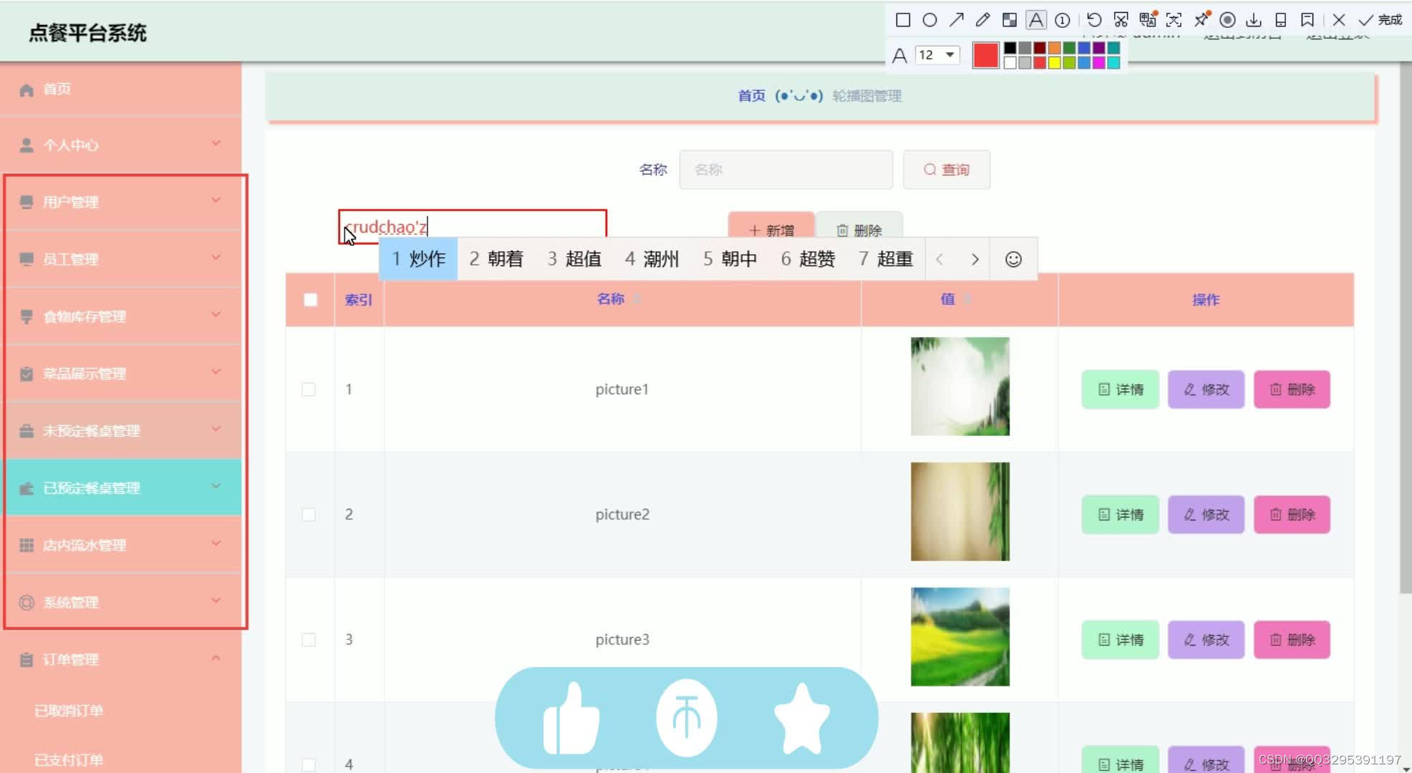Click the 首页 breadcrumb link
The image size is (1412, 773).
click(752, 96)
